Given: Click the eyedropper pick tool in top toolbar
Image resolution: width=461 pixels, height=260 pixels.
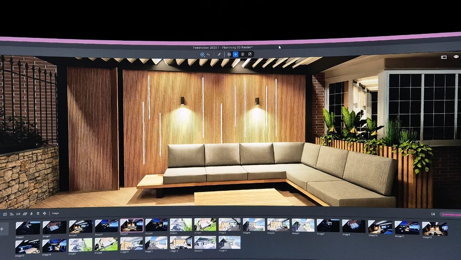Looking at the screenshot, I should 219,54.
